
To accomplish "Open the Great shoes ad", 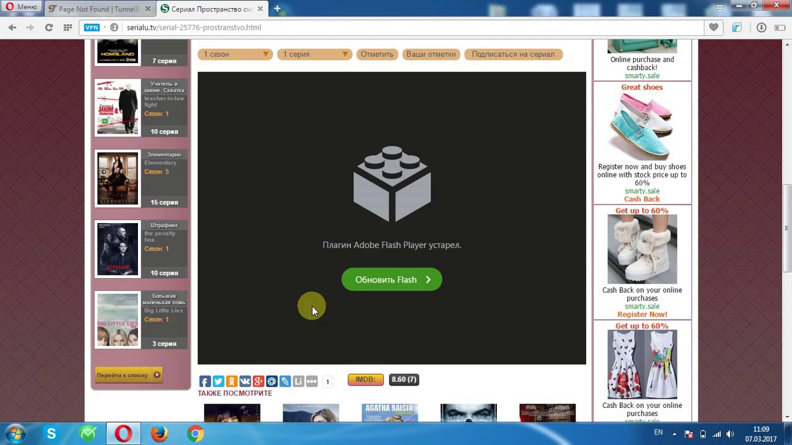I will click(x=642, y=87).
